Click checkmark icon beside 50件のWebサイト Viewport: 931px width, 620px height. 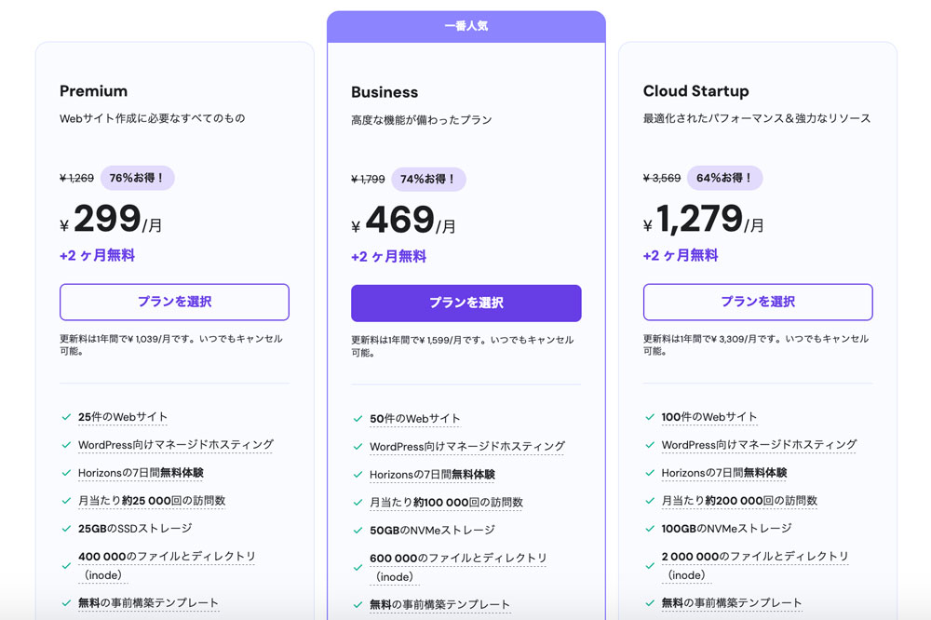[x=358, y=419]
